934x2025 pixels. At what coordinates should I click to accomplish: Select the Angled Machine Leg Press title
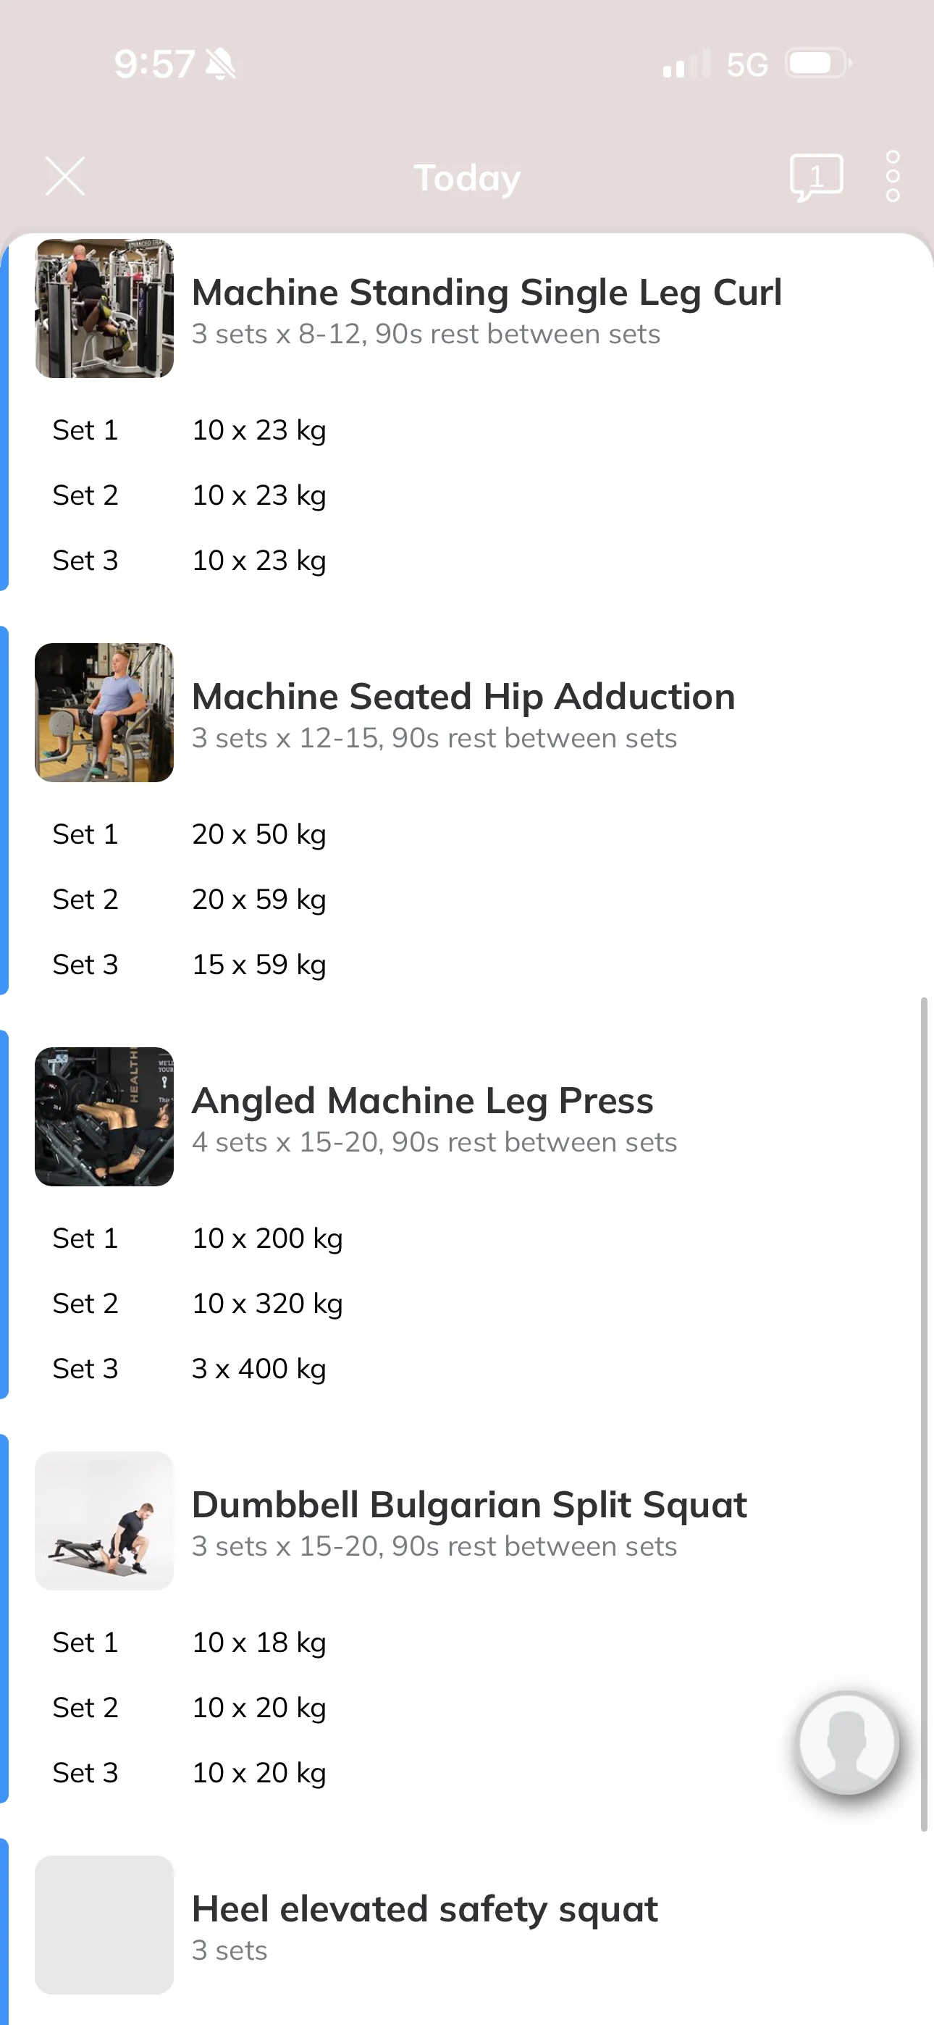click(x=422, y=1101)
